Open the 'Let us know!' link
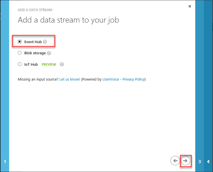 tap(70, 79)
